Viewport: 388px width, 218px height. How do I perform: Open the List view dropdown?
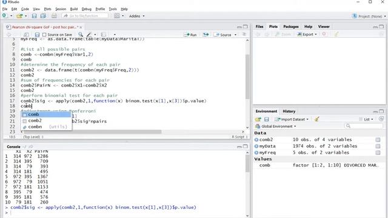pyautogui.click(x=366, y=119)
